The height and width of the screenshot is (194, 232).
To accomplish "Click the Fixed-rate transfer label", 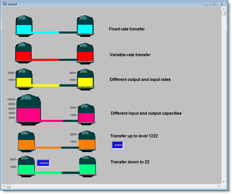I will (x=127, y=29).
